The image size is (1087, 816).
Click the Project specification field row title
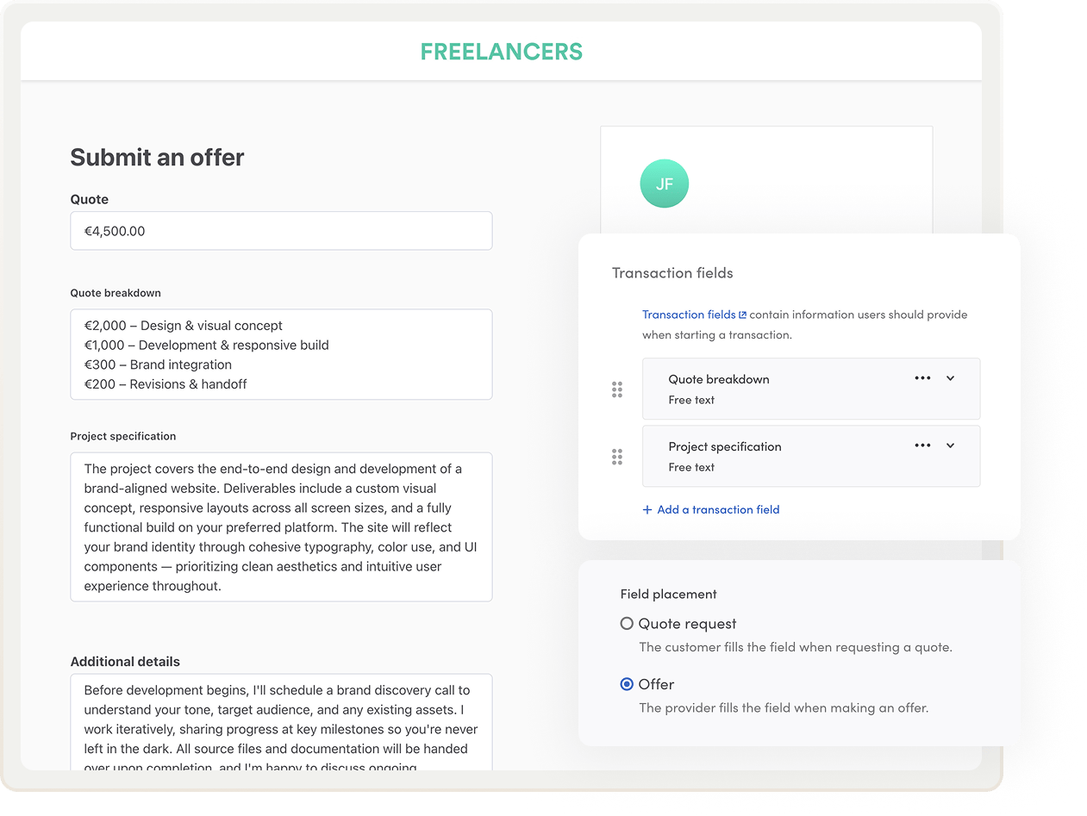(725, 446)
